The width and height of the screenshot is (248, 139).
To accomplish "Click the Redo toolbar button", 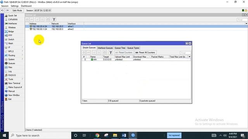I will 7,10.
